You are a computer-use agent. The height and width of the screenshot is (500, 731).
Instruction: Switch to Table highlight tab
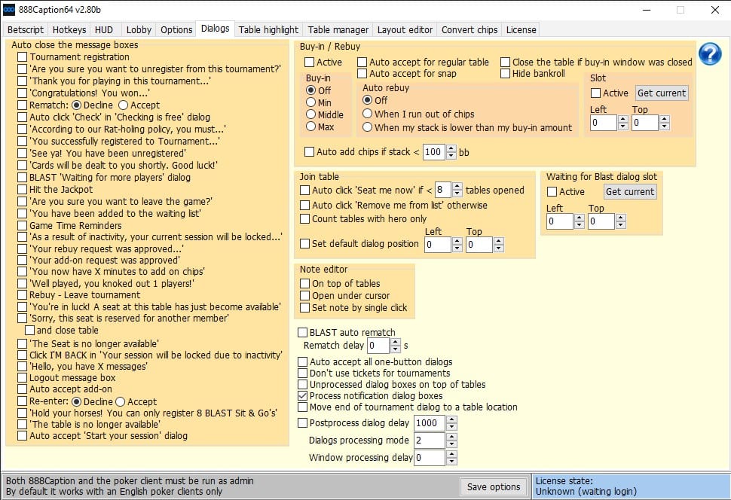click(268, 30)
